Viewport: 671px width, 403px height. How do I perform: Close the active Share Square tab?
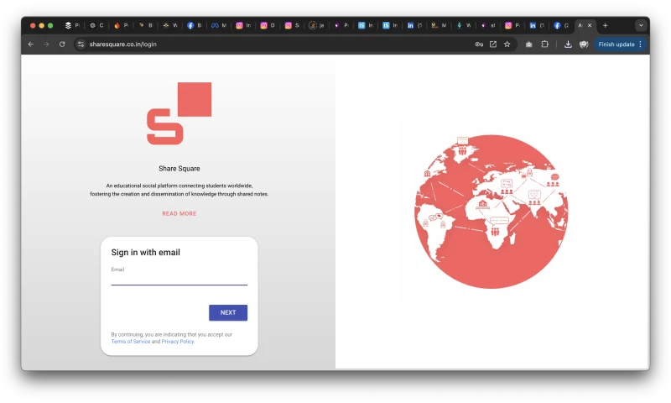point(590,25)
